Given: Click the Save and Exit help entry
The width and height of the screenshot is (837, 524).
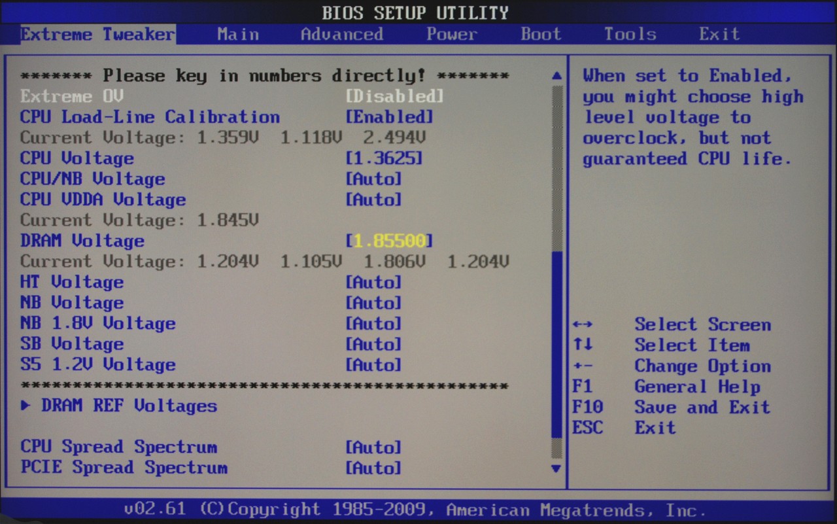Looking at the screenshot, I should coord(702,407).
